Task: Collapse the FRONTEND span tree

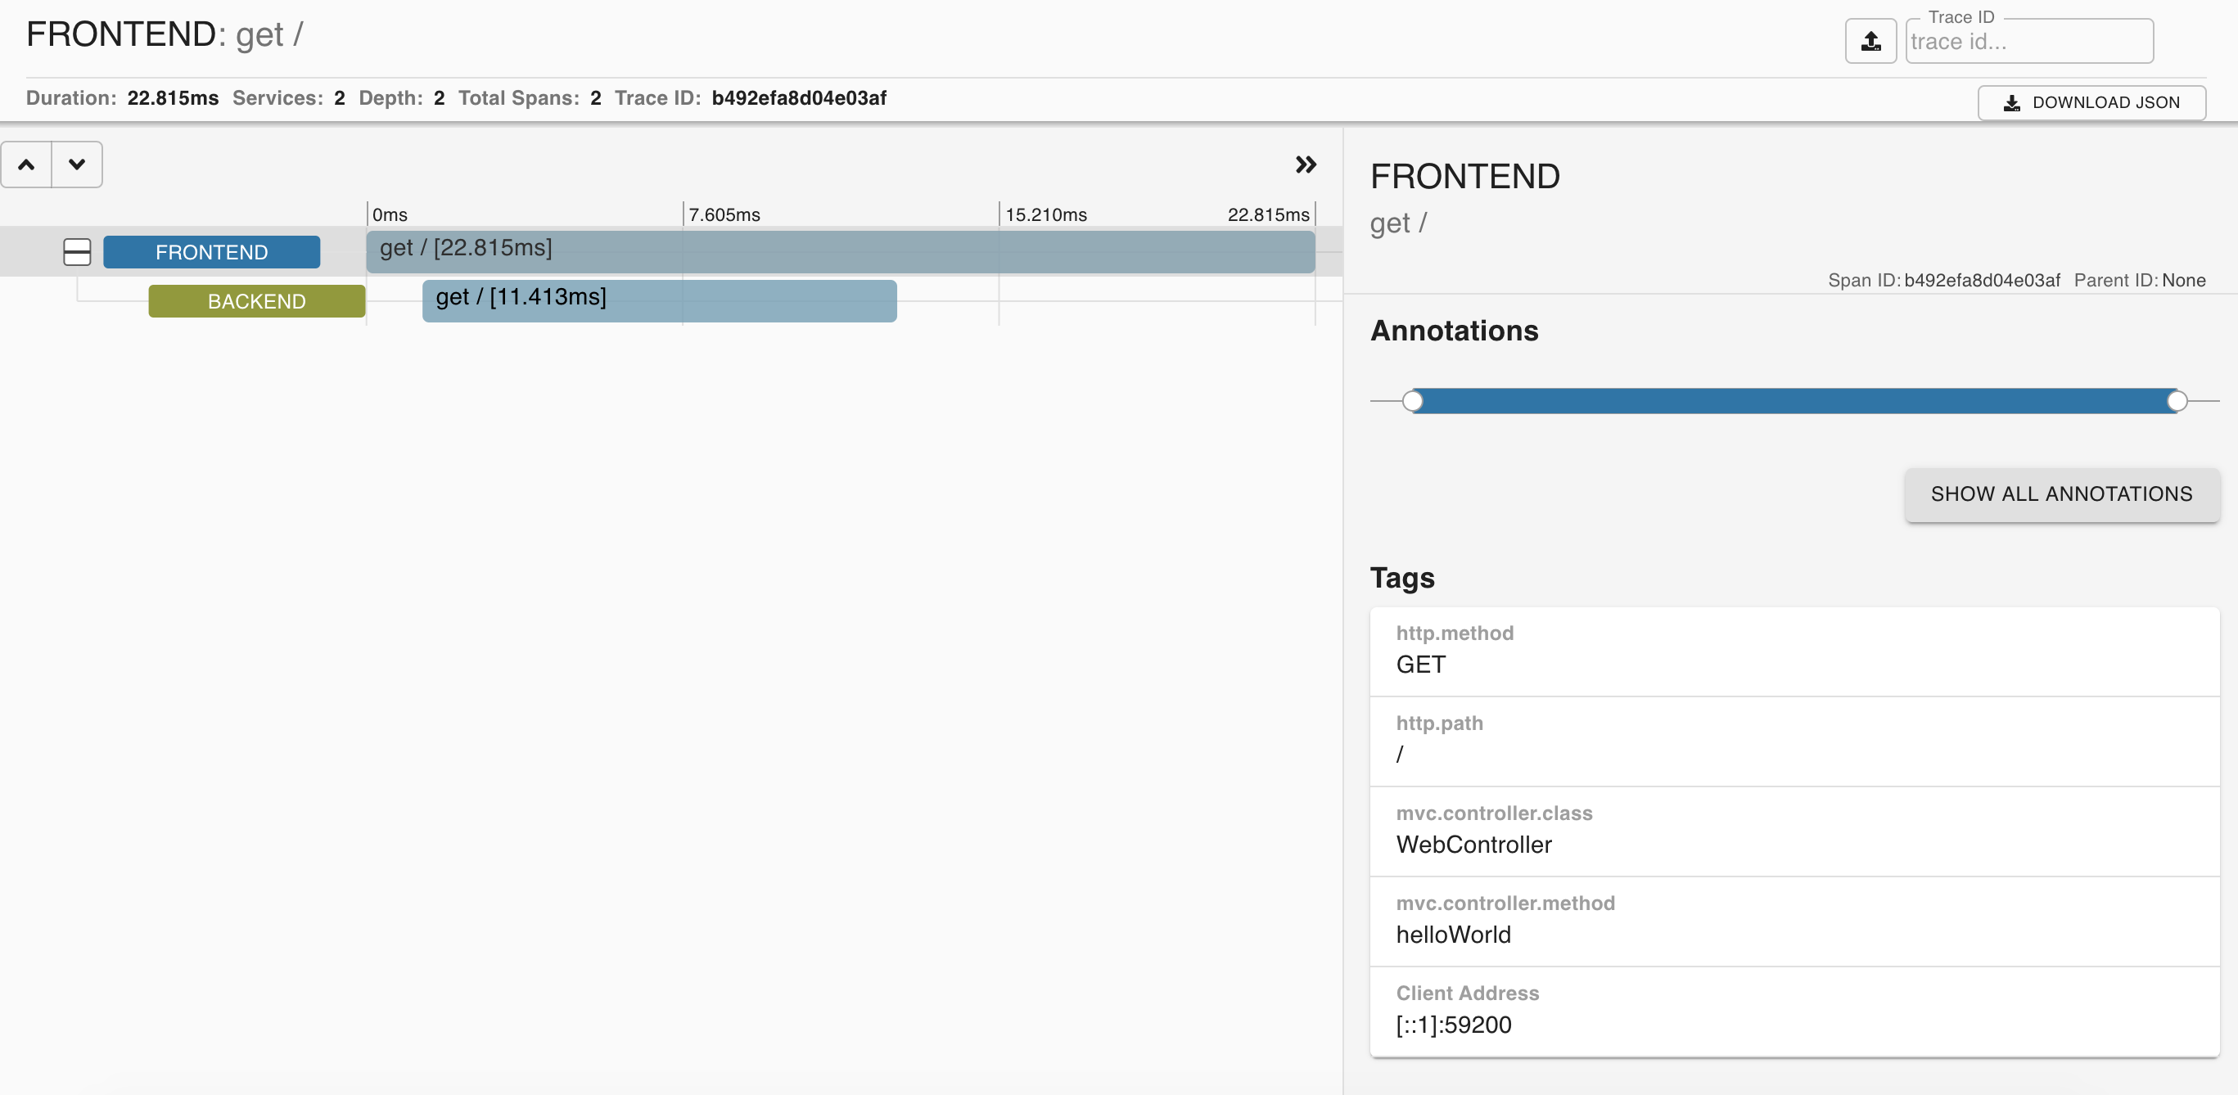Action: (76, 252)
